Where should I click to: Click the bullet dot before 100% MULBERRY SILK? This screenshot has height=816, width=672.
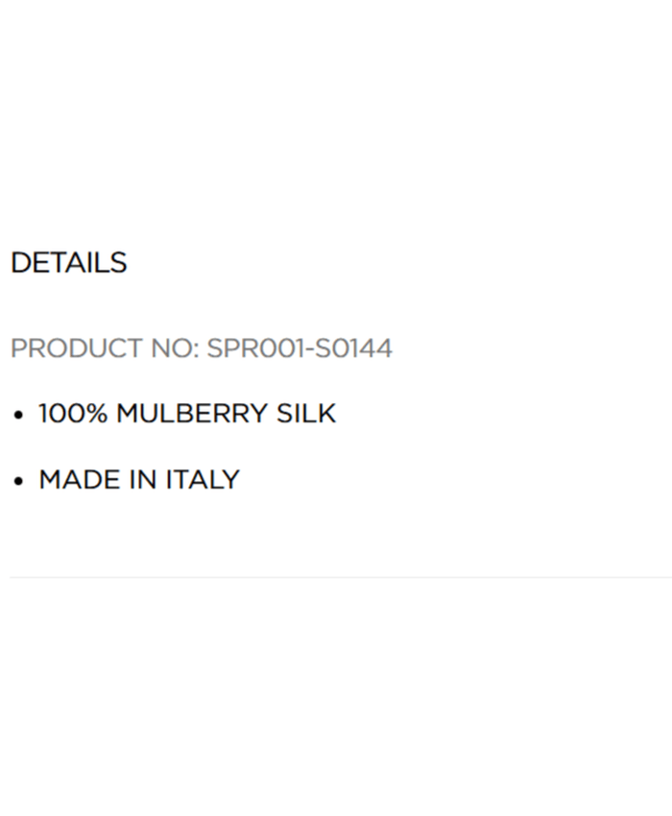coord(18,416)
